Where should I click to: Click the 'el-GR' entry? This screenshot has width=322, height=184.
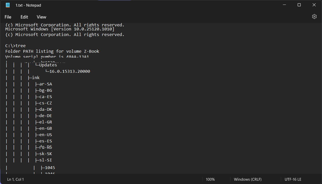pyautogui.click(x=46, y=122)
